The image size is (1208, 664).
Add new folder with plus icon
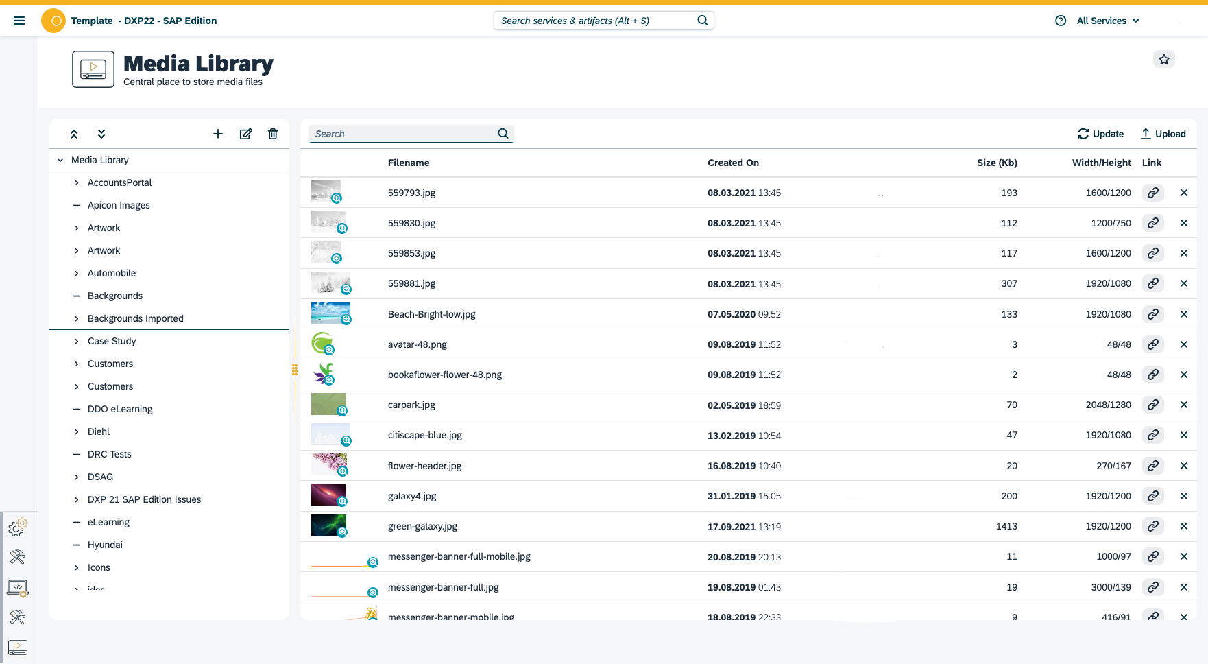(x=218, y=134)
